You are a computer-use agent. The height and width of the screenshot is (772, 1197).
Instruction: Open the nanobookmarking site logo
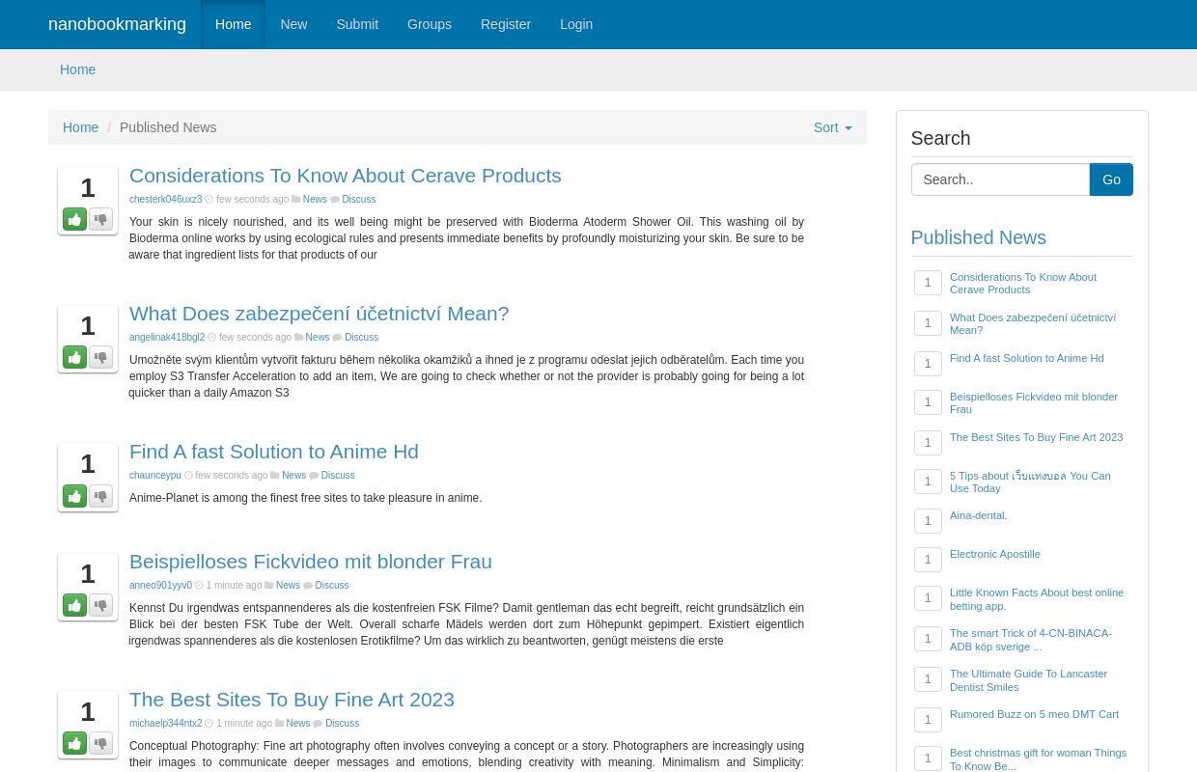pyautogui.click(x=117, y=24)
